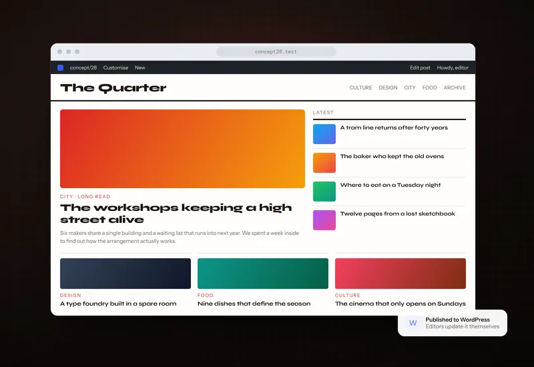
Task: Go to the CULTURE nav section
Action: tap(360, 87)
